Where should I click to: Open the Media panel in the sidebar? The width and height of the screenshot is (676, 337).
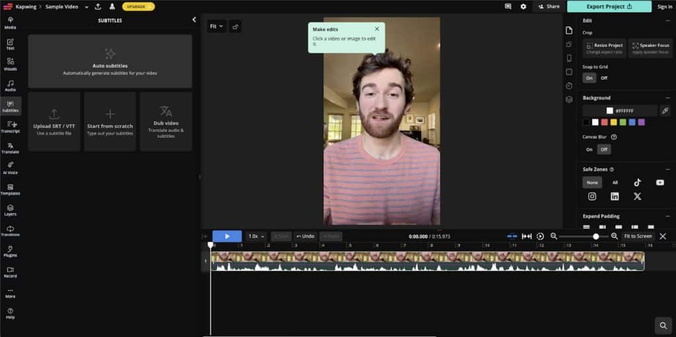pos(11,23)
